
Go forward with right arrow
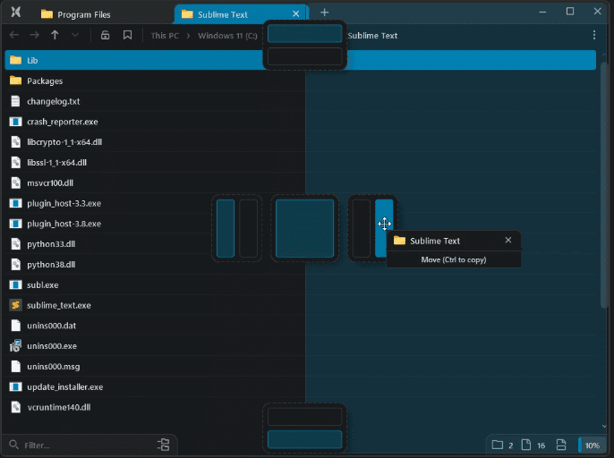coord(34,35)
